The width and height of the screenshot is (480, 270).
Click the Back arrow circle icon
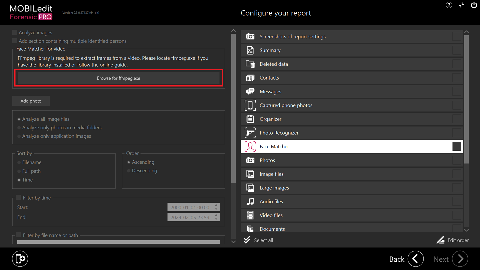click(415, 259)
